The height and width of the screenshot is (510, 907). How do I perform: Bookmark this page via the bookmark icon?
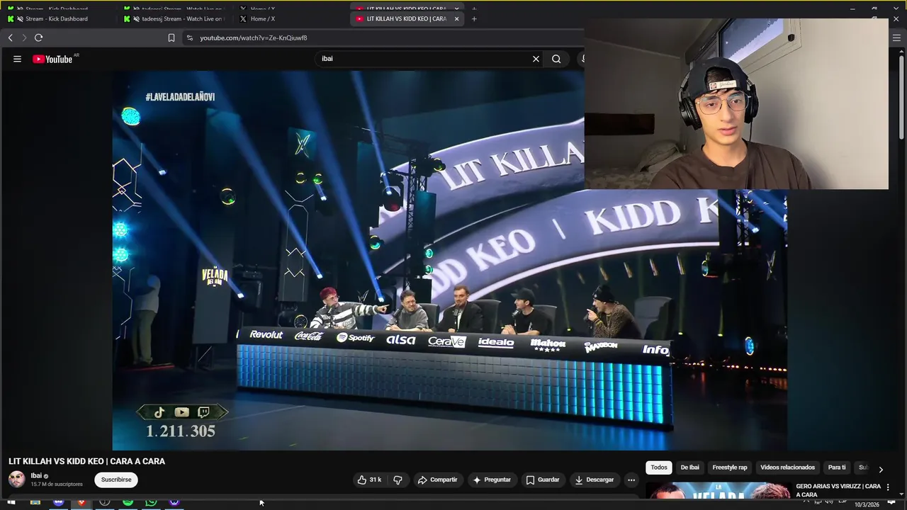[x=171, y=38]
